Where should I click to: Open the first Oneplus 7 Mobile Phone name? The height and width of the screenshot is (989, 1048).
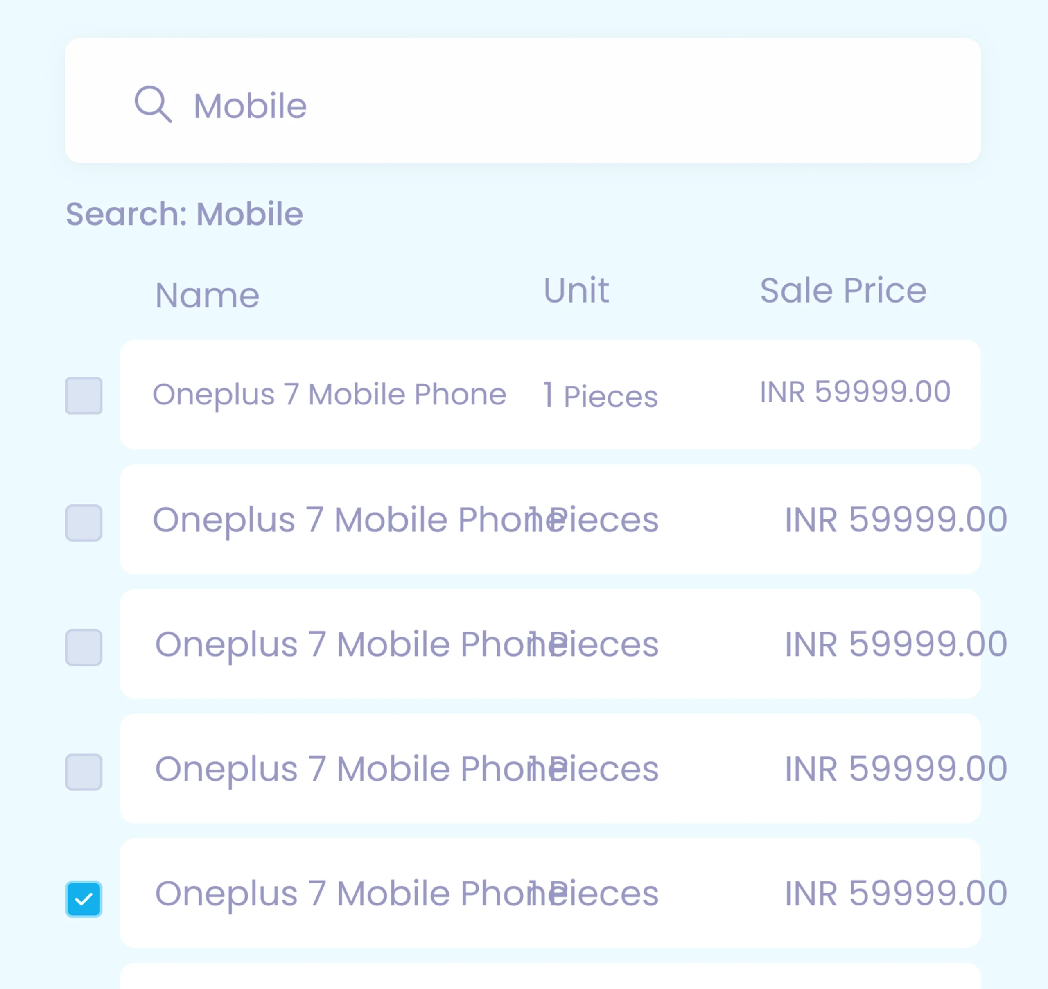pos(330,394)
